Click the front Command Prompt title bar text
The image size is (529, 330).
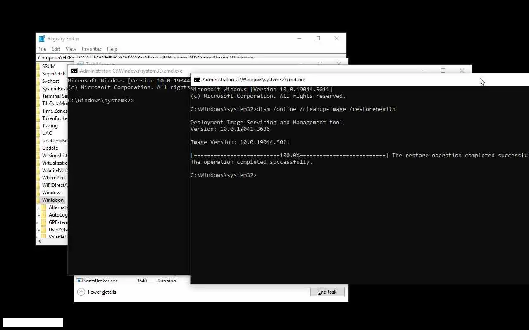point(254,80)
